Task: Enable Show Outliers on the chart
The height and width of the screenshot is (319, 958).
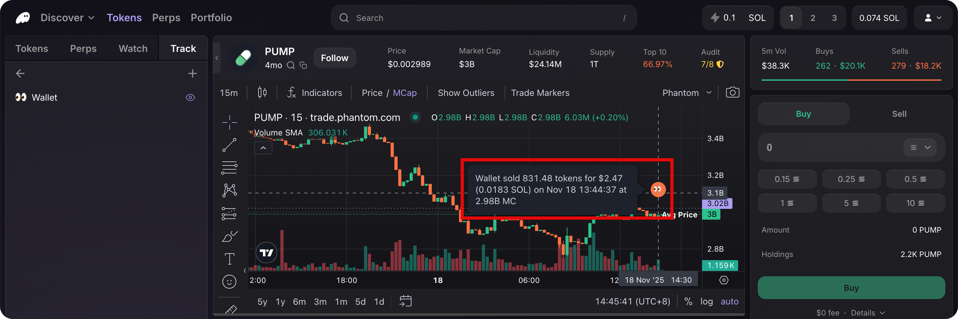Action: (466, 92)
